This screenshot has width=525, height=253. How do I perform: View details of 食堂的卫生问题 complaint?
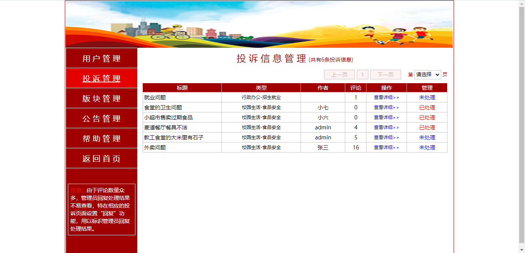[387, 107]
